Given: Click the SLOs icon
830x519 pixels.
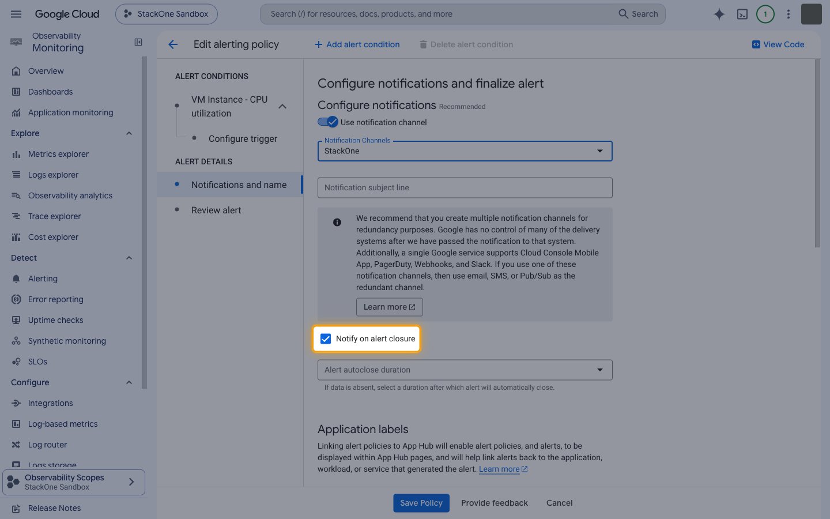Looking at the screenshot, I should pyautogui.click(x=16, y=362).
